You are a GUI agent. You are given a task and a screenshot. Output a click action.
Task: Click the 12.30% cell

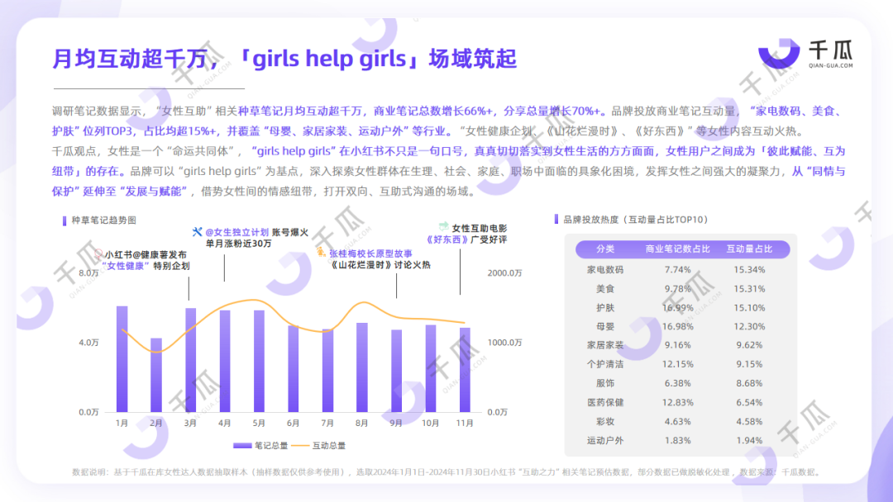click(x=749, y=326)
